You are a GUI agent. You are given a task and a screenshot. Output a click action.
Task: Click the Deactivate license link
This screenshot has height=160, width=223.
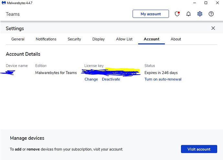[111, 79]
